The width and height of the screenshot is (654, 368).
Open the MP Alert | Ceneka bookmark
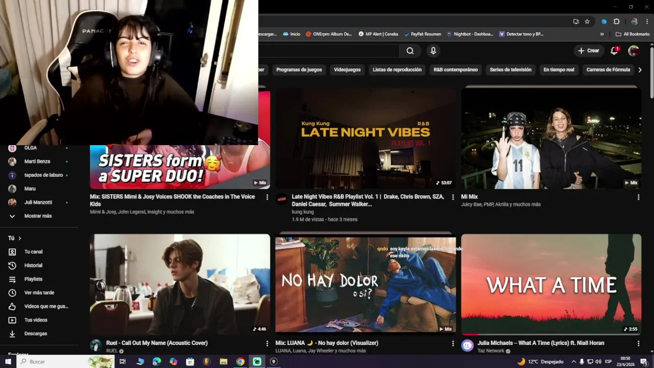point(378,34)
